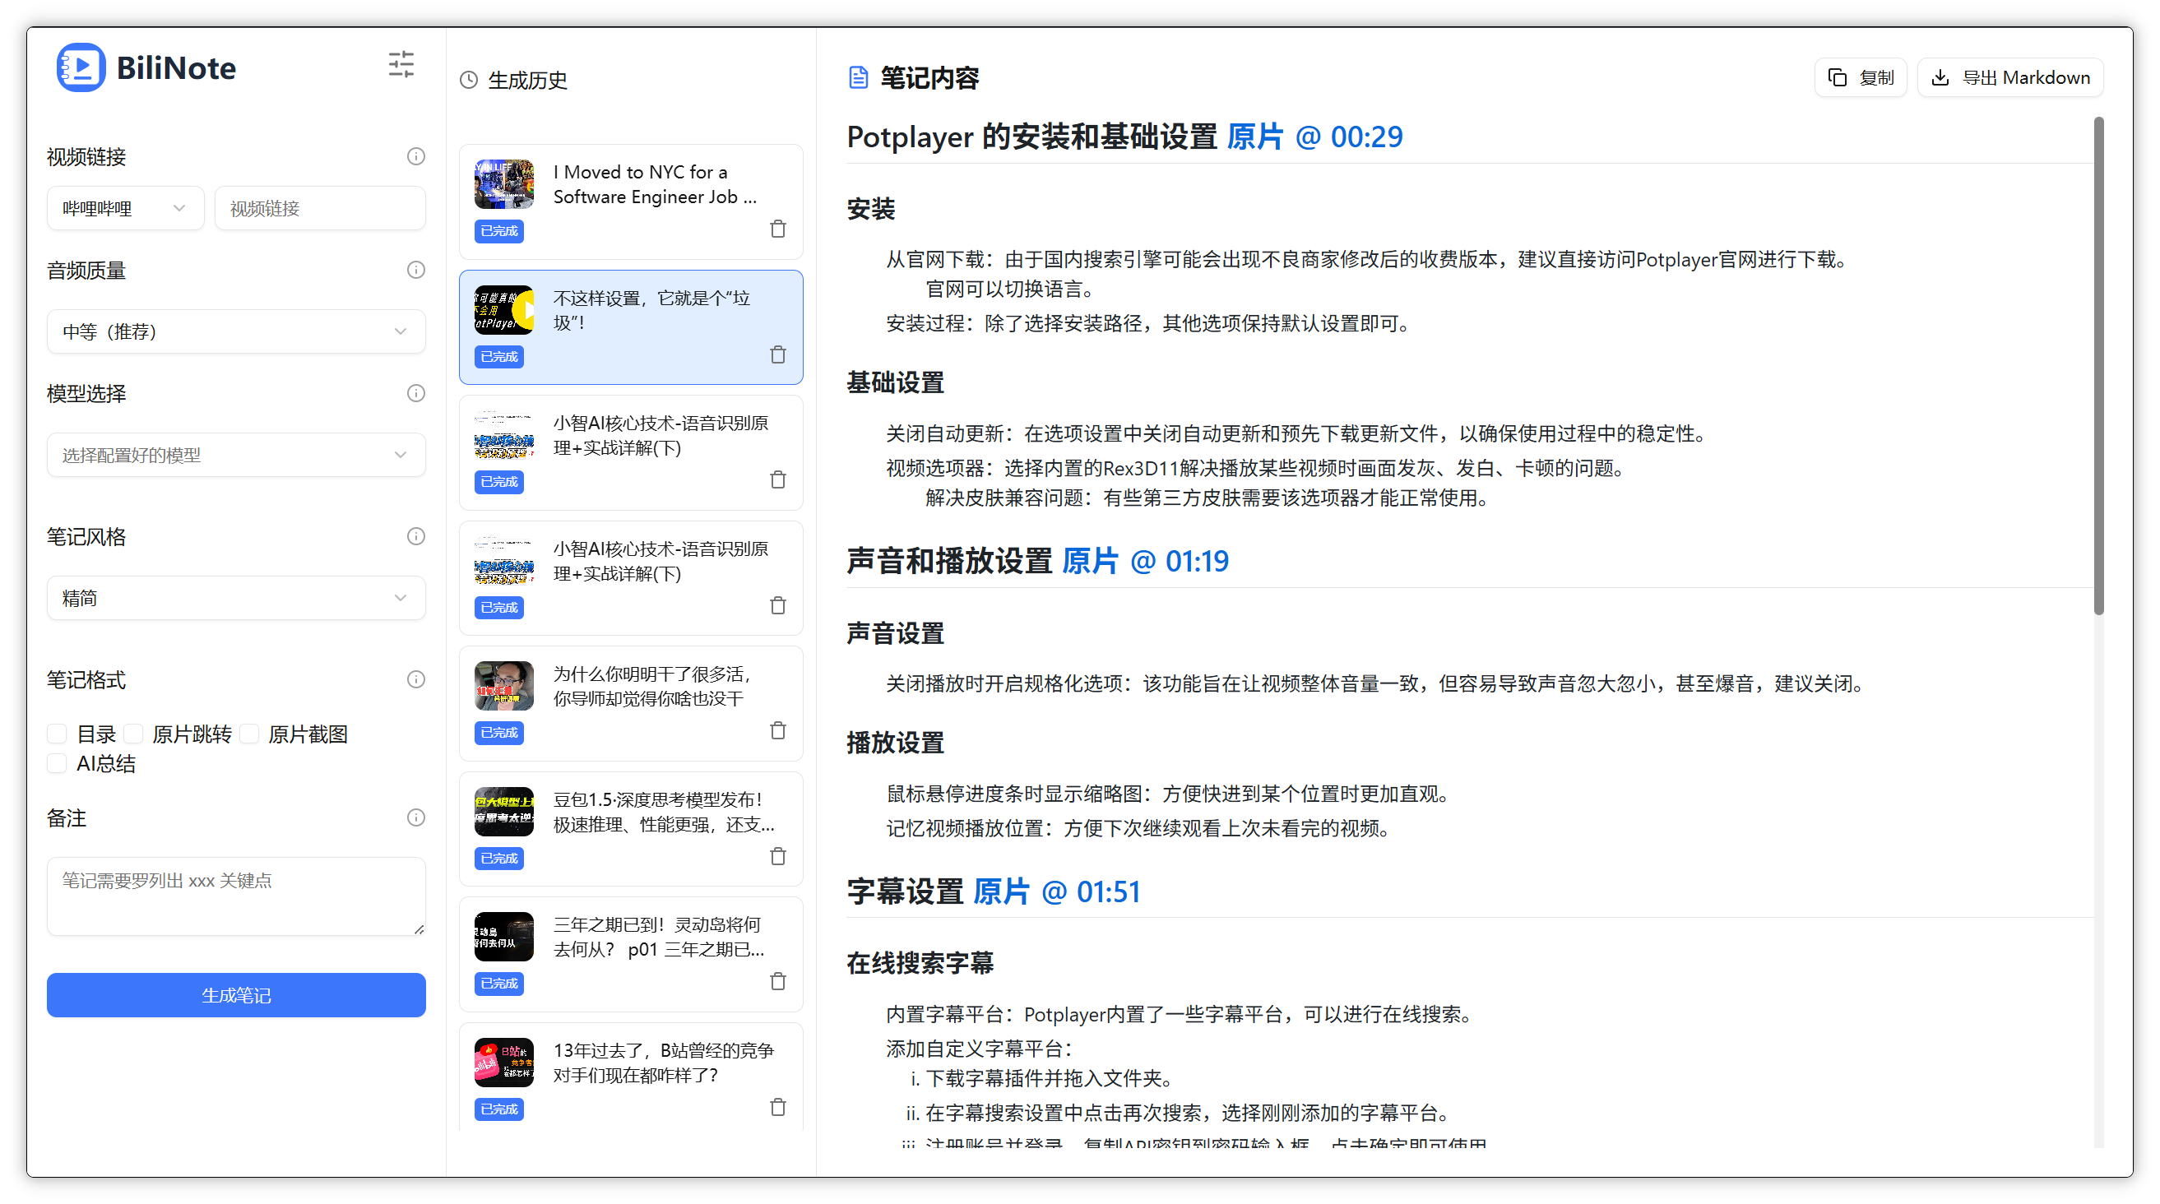
Task: Open the 豆包1.5 video thumbnail
Action: (504, 812)
